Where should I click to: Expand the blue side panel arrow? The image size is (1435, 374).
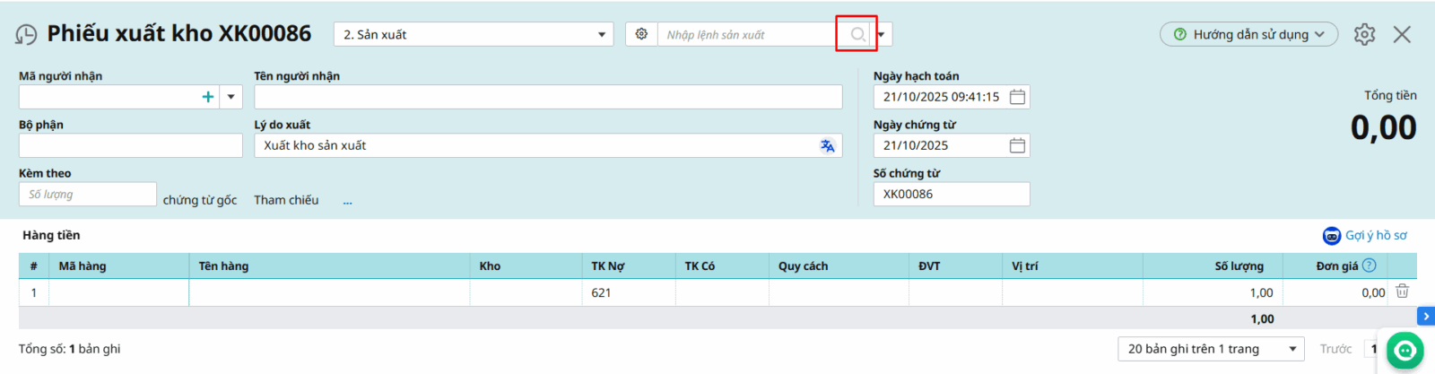(x=1425, y=316)
